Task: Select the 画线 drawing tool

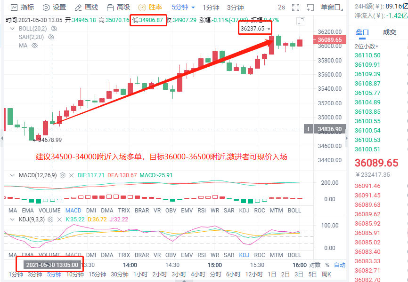Action: click(85, 7)
